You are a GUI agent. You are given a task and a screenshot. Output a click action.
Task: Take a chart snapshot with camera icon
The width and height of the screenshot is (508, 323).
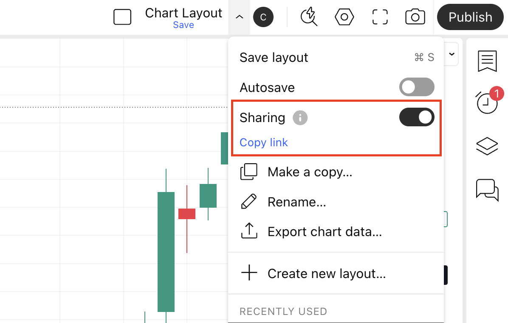tap(415, 17)
